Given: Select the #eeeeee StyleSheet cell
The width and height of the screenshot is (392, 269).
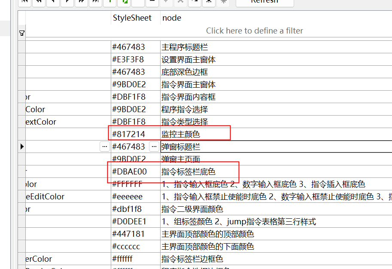Looking at the screenshot, I should coord(127,197).
